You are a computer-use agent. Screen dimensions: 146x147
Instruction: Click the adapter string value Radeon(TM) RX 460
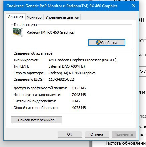(72, 73)
